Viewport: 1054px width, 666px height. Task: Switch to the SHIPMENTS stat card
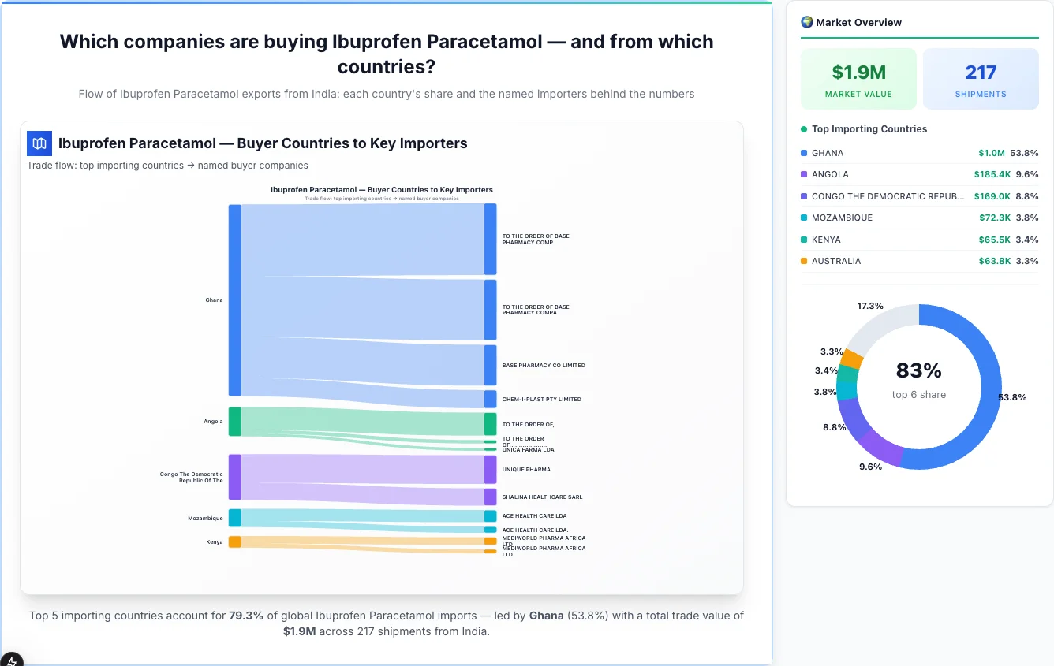(981, 78)
